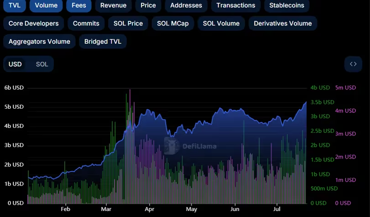Enable Derivatives Volume metric
370x217 pixels.
tap(283, 23)
